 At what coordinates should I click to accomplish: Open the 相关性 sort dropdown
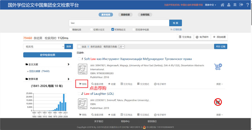point(44,46)
